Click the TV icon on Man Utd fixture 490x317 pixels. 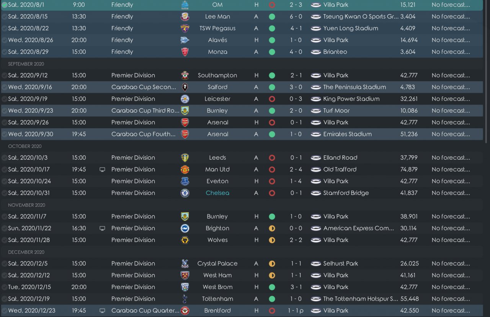102,170
